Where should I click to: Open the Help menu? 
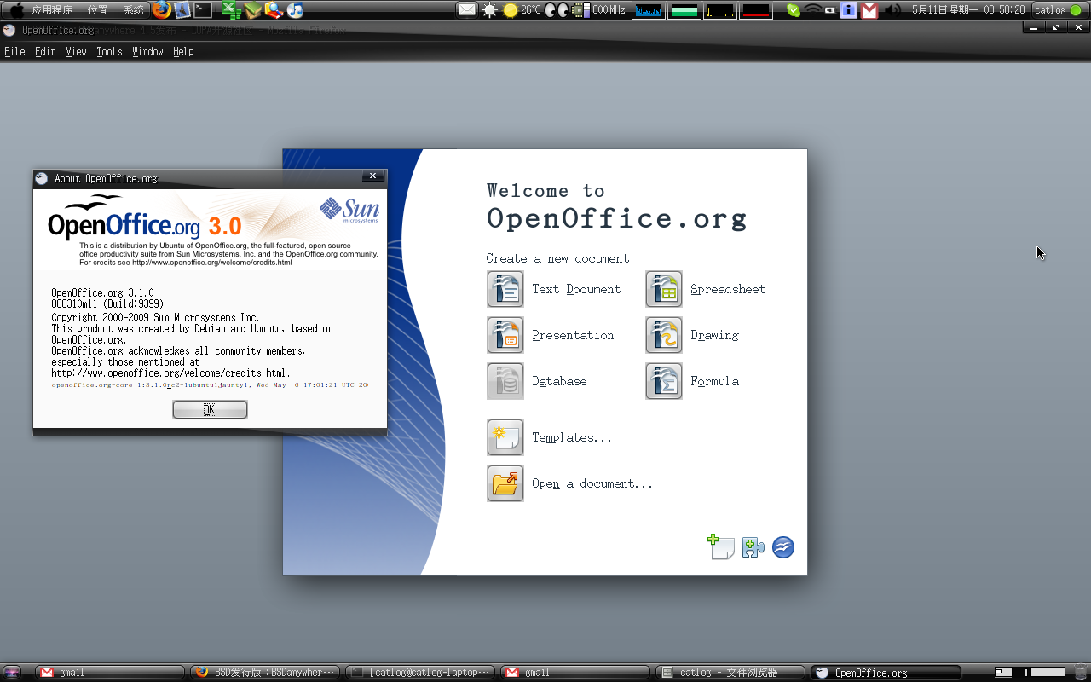click(183, 52)
